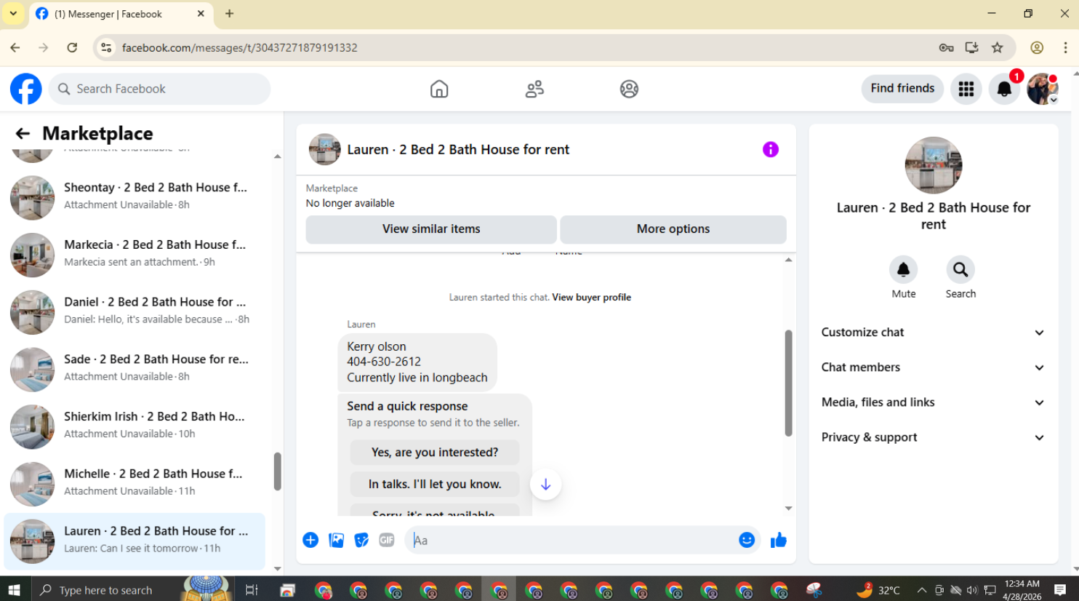Click the Marketplace chat list scrollbar thumb
Image resolution: width=1079 pixels, height=601 pixels.
coord(277,471)
